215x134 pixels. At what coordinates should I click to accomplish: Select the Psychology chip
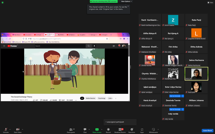click(102, 98)
